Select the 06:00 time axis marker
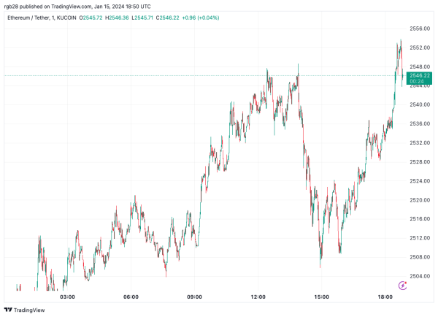This screenshot has height=317, width=438. [x=131, y=297]
